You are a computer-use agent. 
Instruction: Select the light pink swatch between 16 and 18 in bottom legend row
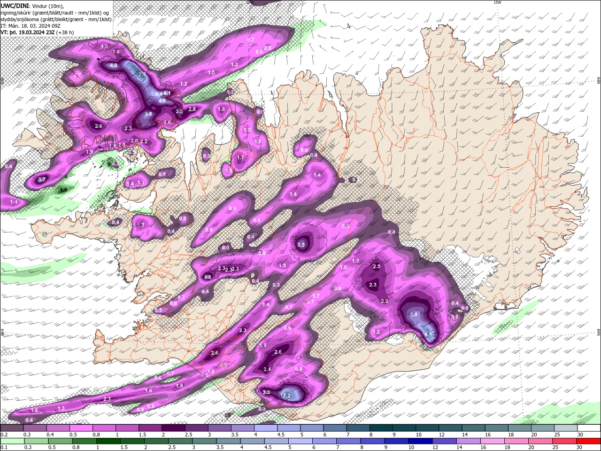(493, 441)
